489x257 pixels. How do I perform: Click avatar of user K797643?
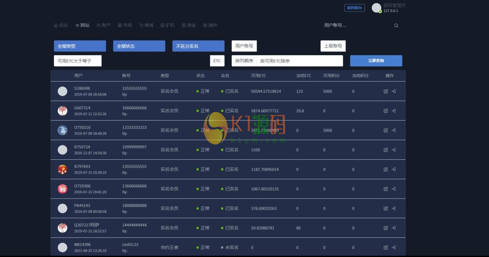[x=63, y=169]
